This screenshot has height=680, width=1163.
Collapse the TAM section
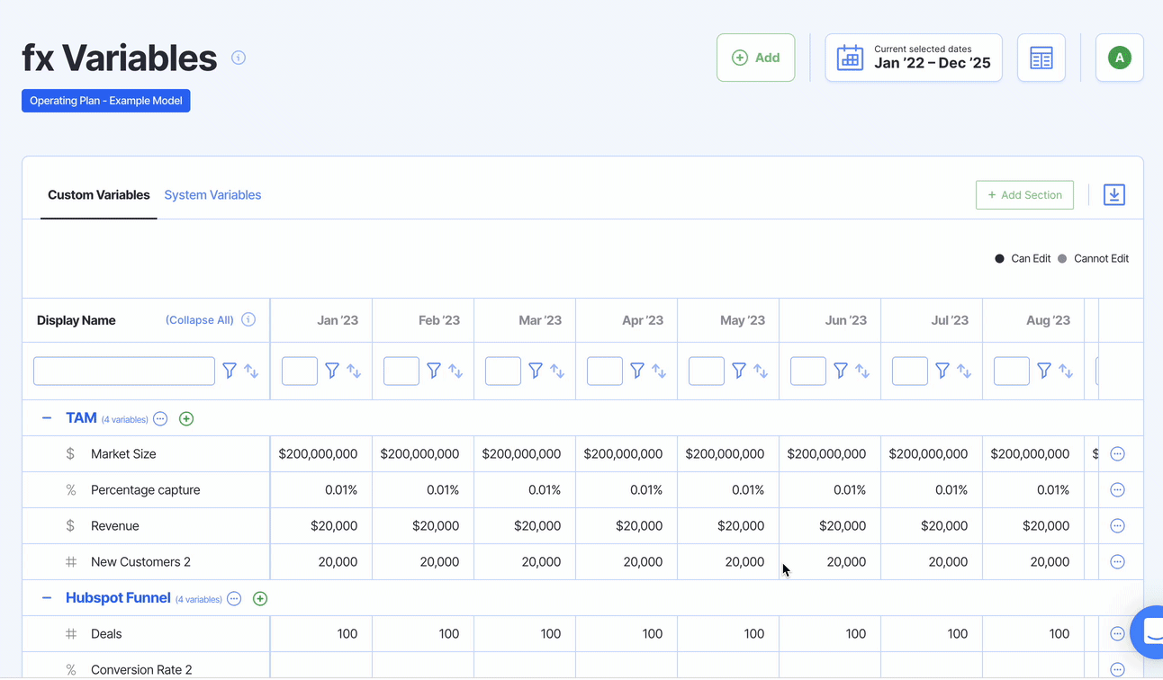(x=47, y=418)
